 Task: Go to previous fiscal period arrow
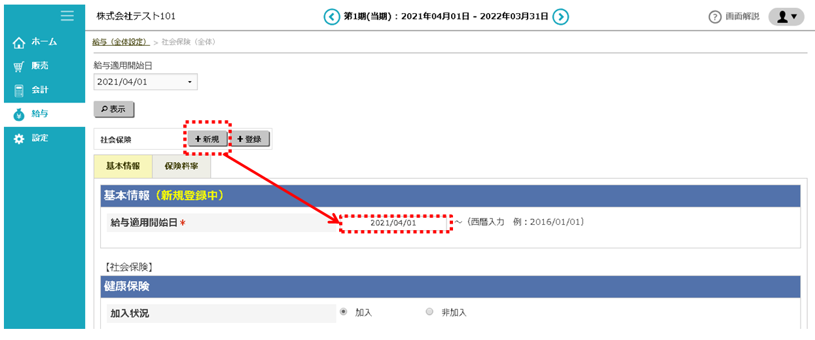click(x=332, y=16)
